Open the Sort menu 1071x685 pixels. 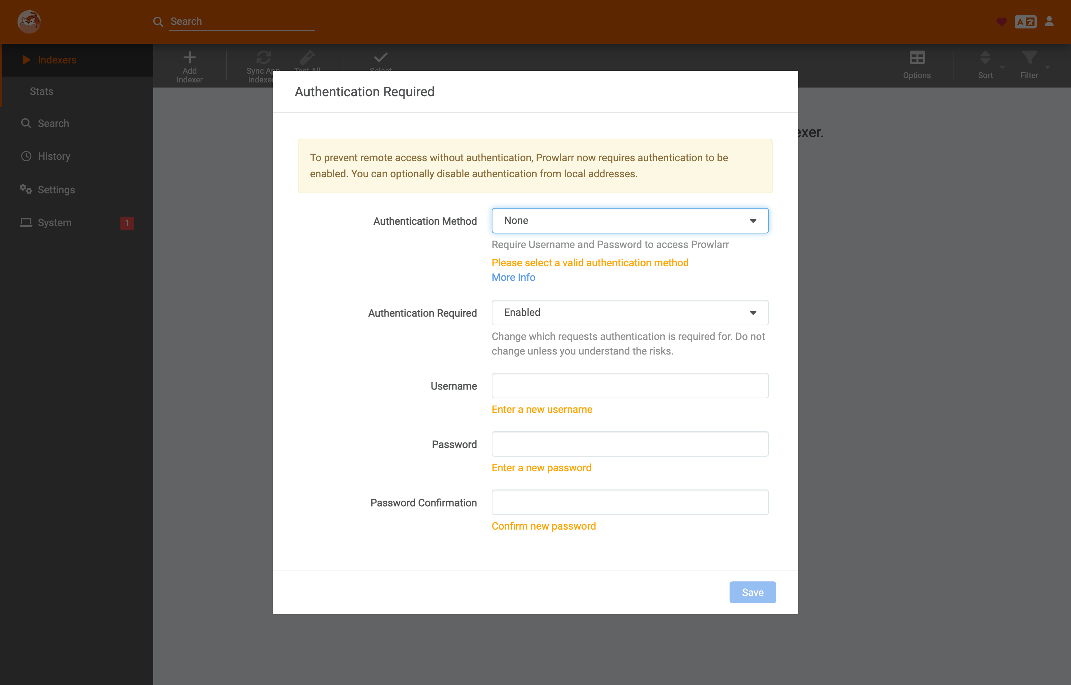coord(986,65)
